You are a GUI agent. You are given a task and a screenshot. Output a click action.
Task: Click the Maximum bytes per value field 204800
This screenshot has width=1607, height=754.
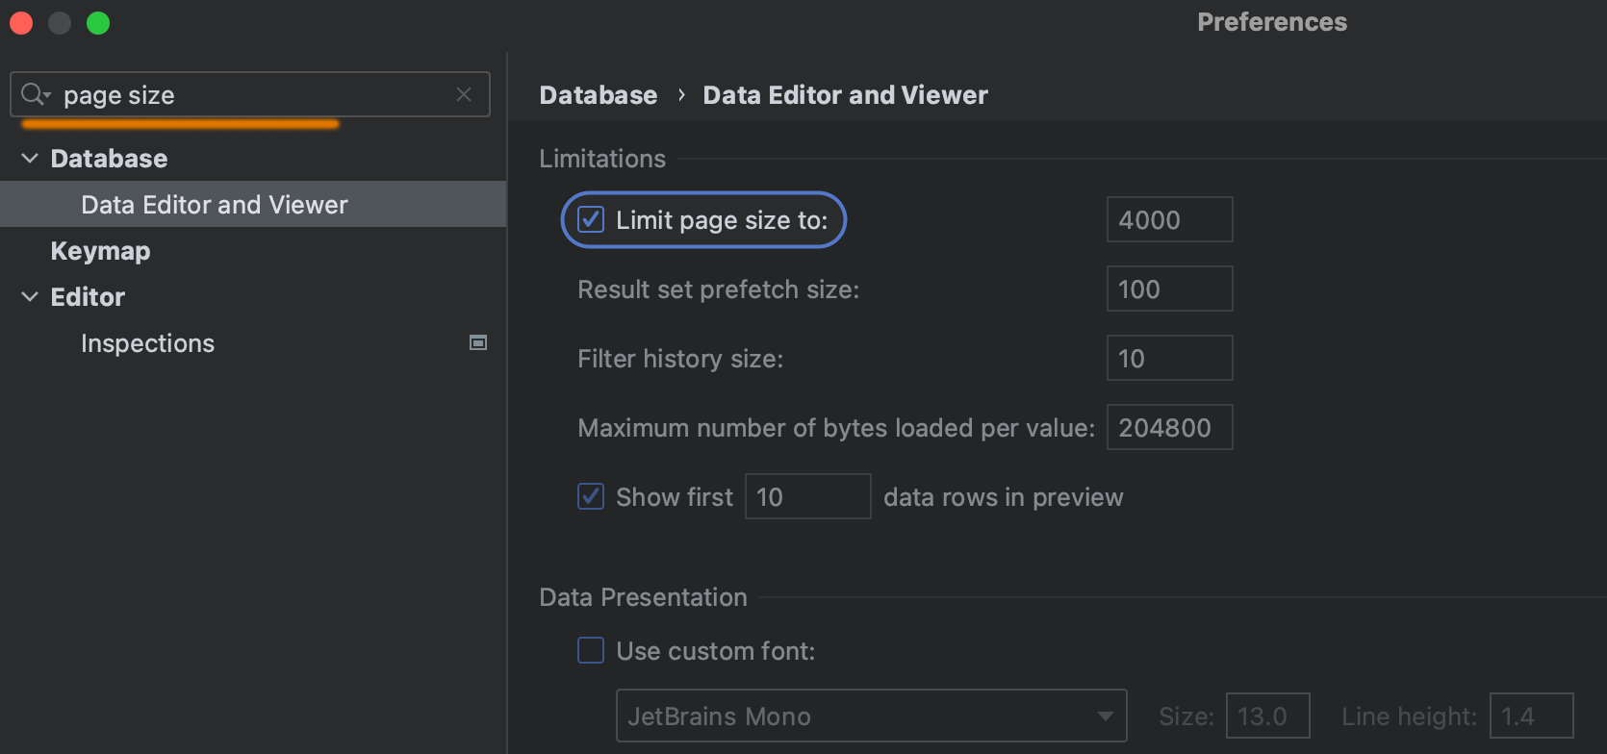pyautogui.click(x=1169, y=427)
